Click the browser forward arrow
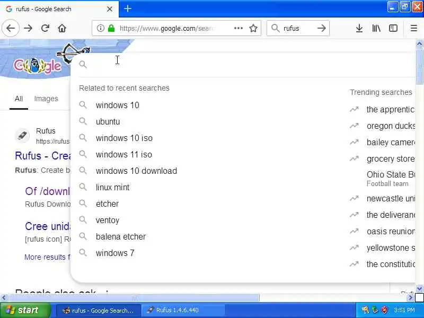 [x=28, y=28]
